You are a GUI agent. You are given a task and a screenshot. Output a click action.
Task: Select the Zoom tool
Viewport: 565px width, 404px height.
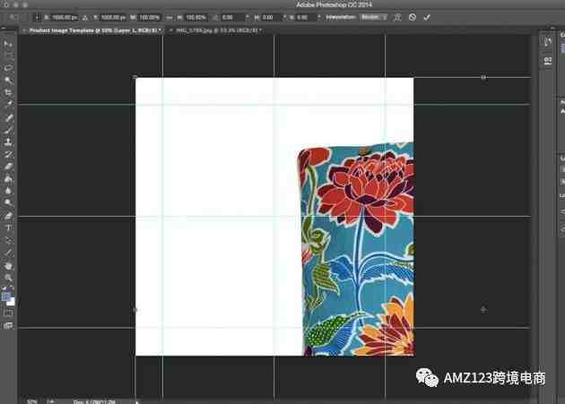click(8, 278)
